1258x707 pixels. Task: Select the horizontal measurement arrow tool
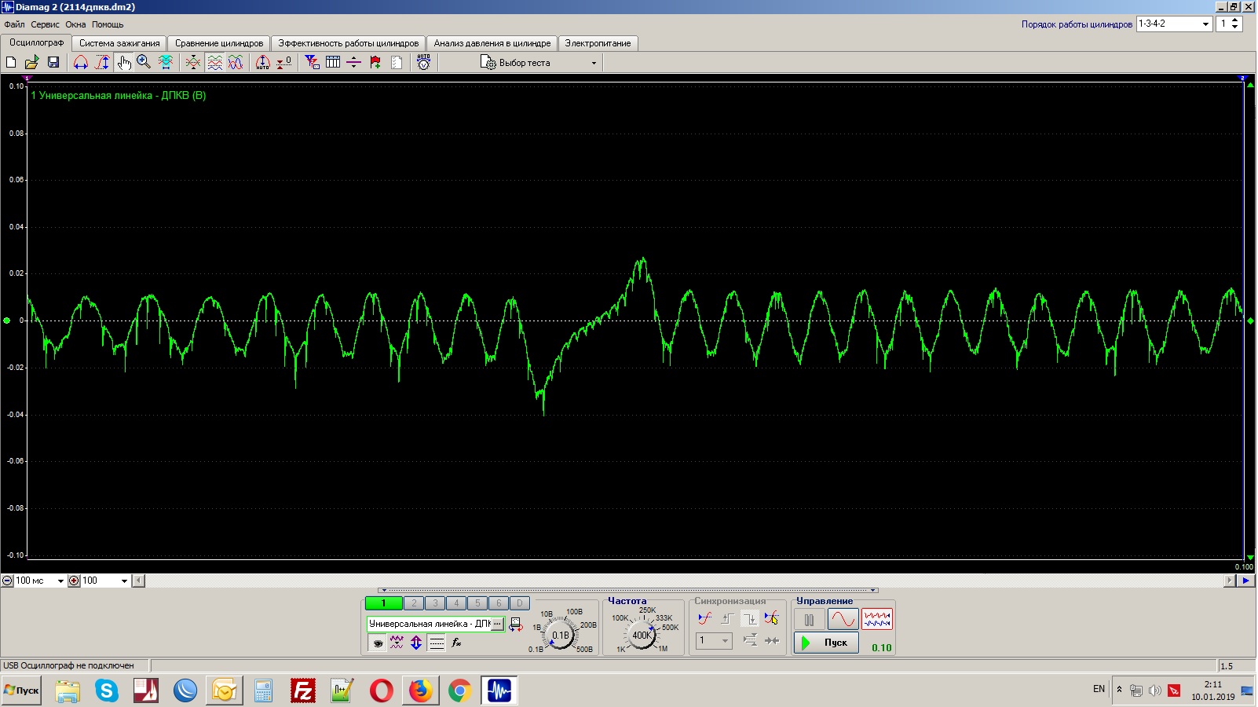[x=80, y=62]
